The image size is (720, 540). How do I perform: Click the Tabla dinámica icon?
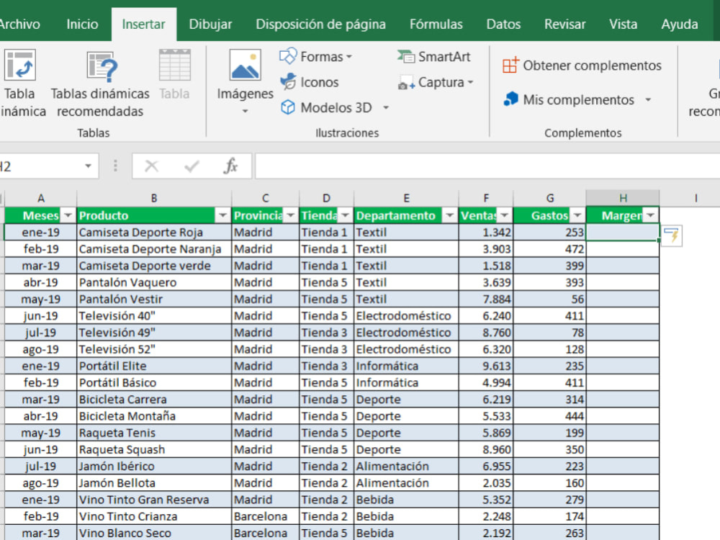pos(19,66)
